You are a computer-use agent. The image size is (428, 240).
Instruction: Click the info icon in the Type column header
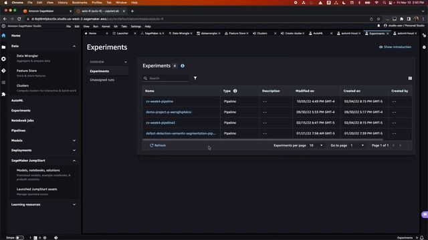(x=235, y=91)
